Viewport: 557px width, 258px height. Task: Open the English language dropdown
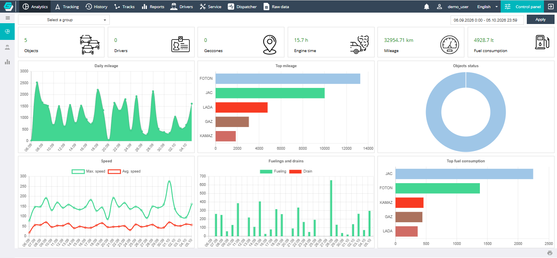pos(487,7)
